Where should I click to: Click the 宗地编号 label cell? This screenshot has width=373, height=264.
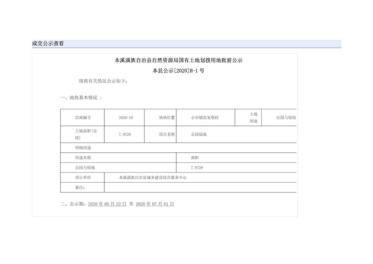click(83, 118)
